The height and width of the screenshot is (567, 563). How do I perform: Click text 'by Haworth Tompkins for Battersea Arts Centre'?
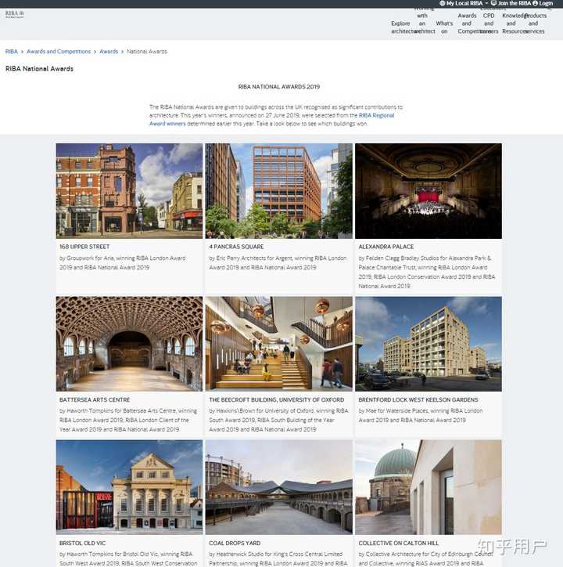128,420
